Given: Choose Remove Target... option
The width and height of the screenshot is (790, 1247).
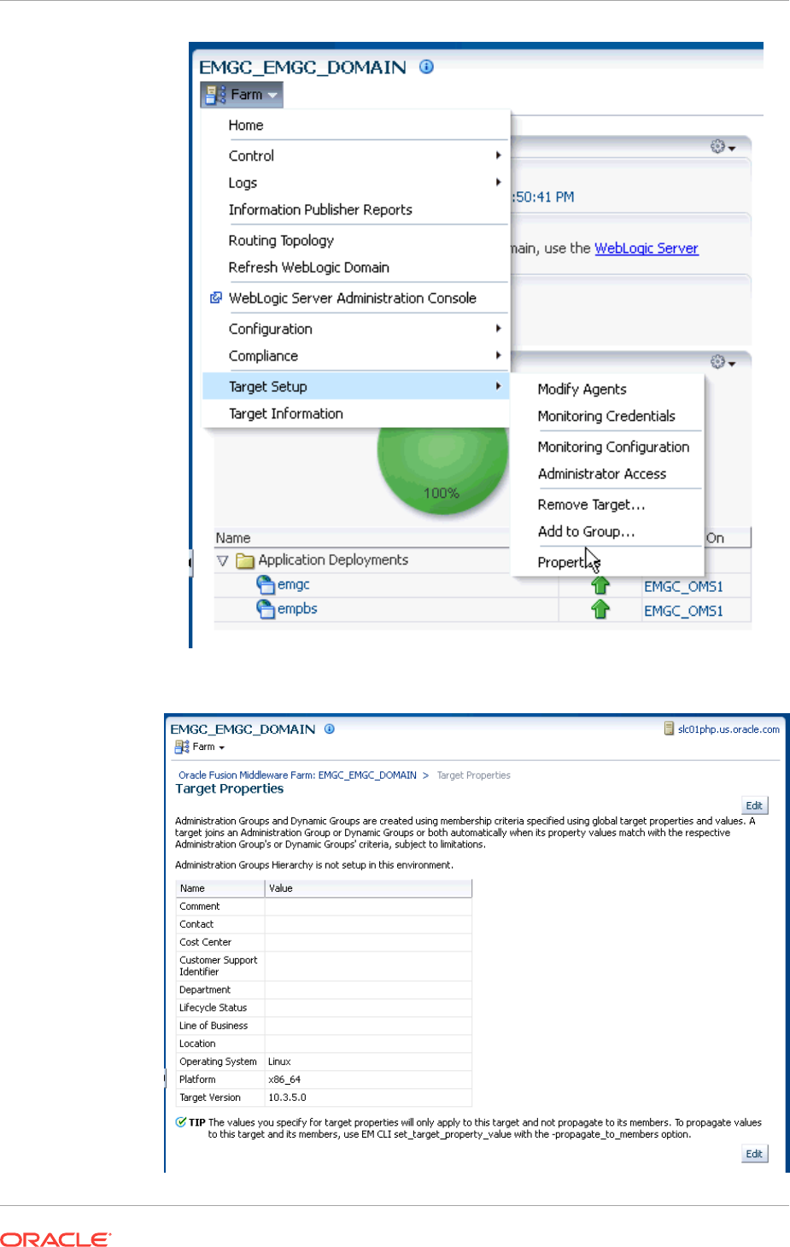Looking at the screenshot, I should point(591,505).
